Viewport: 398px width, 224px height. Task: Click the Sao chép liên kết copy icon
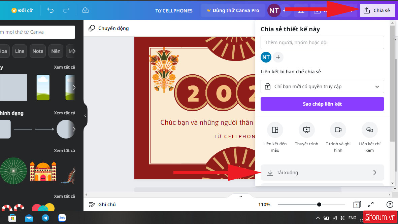(x=322, y=104)
